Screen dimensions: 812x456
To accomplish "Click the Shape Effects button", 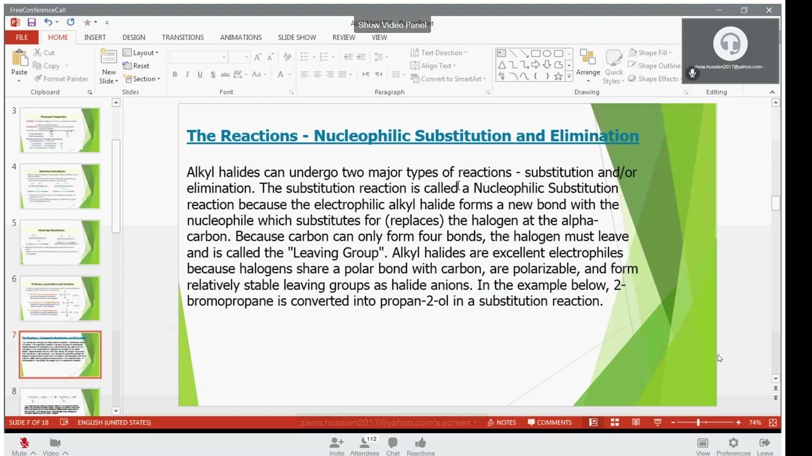I will (x=653, y=79).
